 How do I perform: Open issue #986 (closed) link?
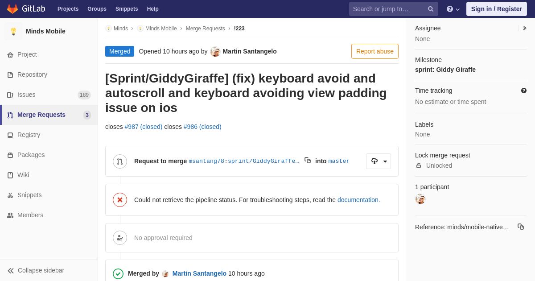click(x=202, y=127)
